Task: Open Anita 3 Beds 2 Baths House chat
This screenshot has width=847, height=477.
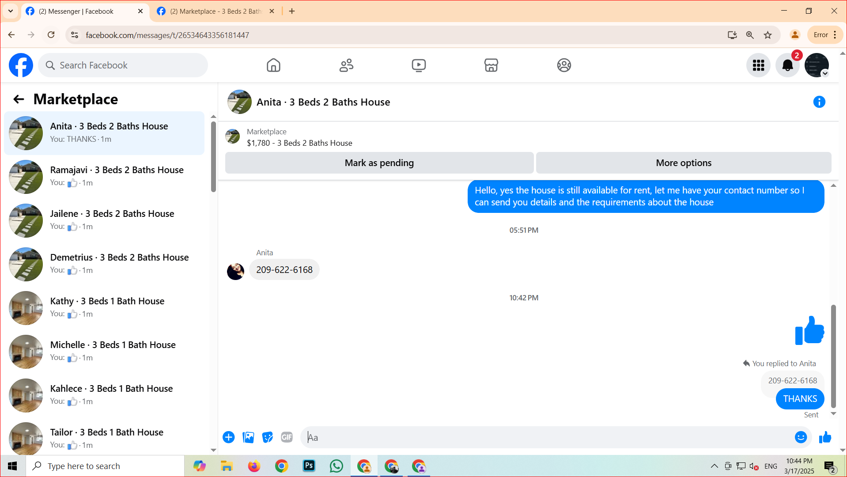Action: (x=104, y=133)
